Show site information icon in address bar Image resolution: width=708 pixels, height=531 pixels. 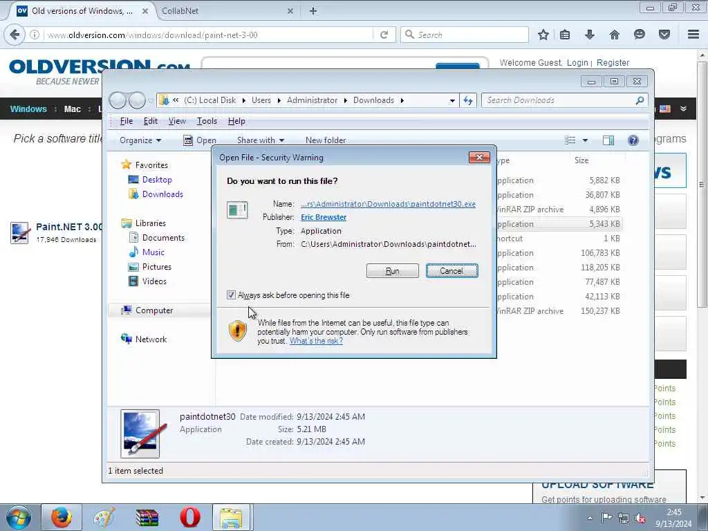coord(35,35)
